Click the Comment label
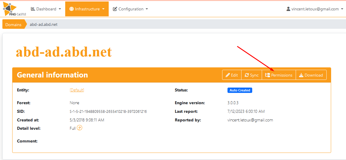Viewport: 346px width, 160px height. (27, 141)
